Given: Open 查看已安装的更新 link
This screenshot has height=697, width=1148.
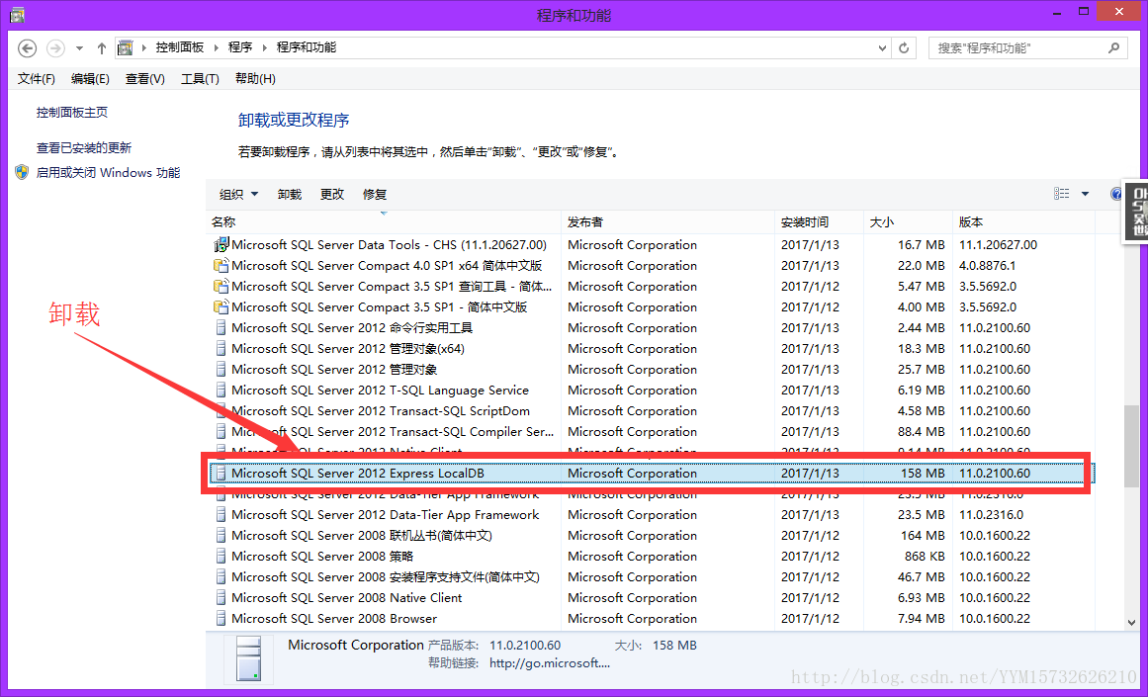Looking at the screenshot, I should point(83,148).
